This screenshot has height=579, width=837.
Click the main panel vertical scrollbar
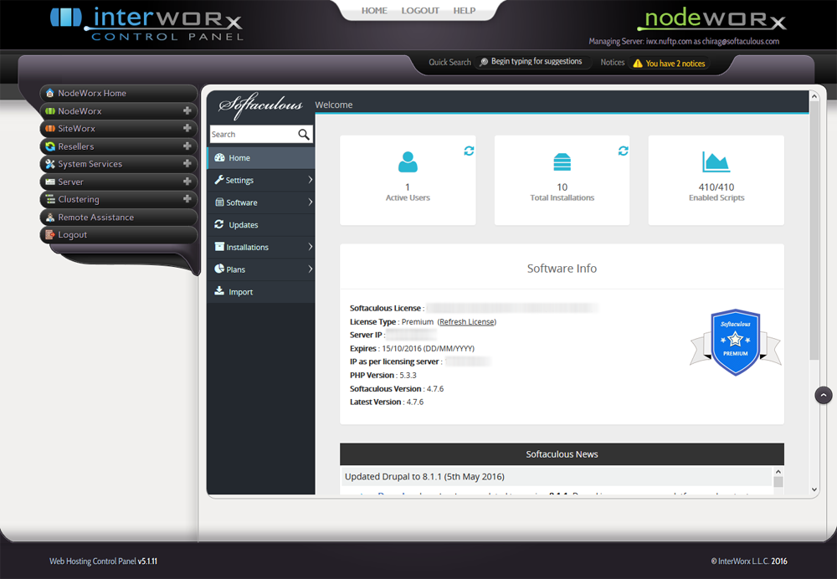pyautogui.click(x=814, y=229)
